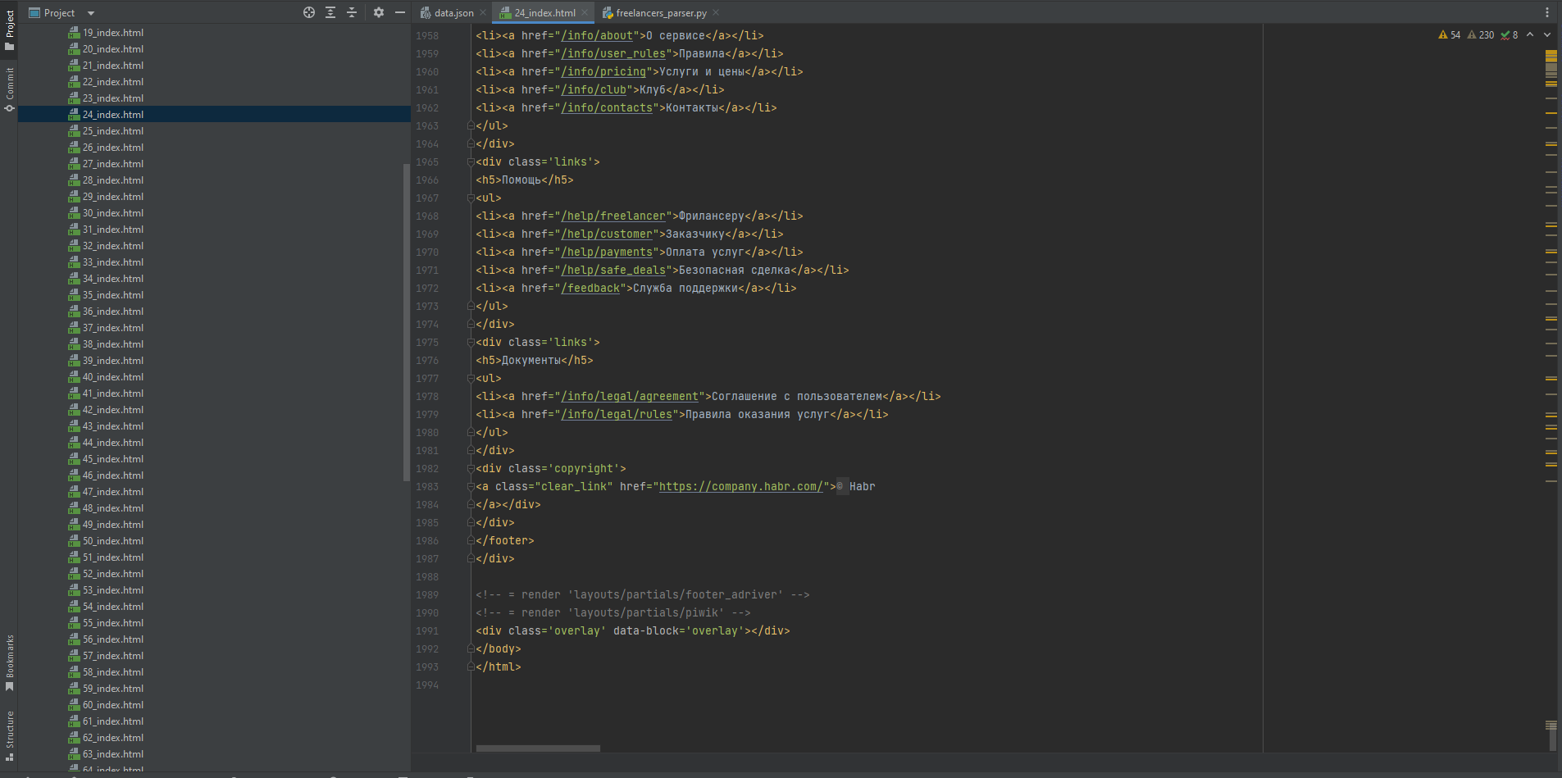Screen dimensions: 1562x778
Task: Click the h5 Помощь heading line
Action: (x=524, y=180)
